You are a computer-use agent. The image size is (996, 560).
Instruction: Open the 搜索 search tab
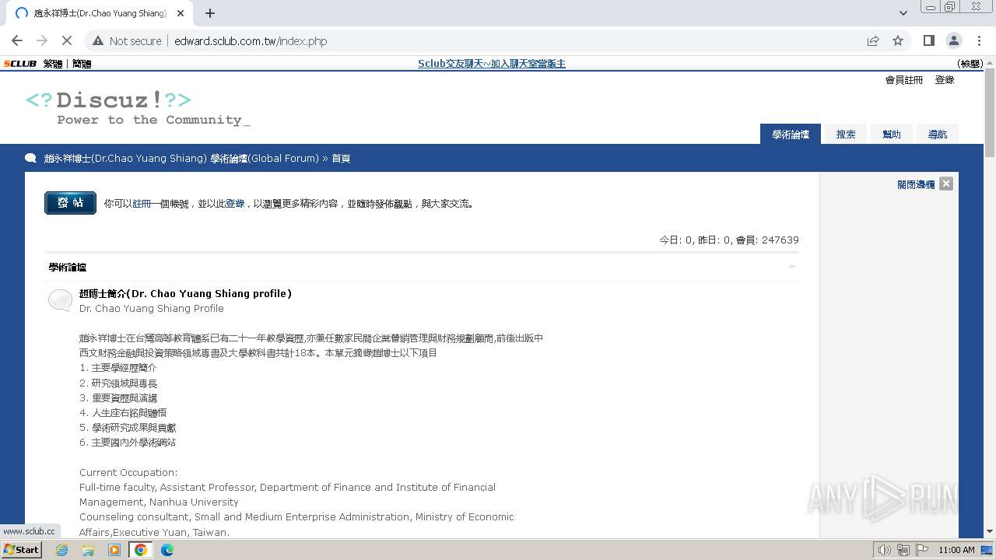tap(846, 135)
